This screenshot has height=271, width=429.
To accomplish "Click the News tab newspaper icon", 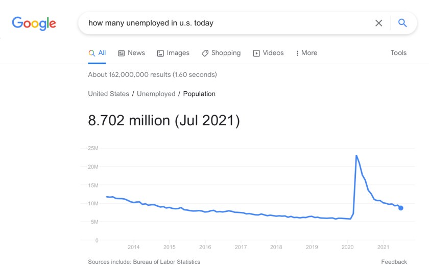I will [x=122, y=53].
